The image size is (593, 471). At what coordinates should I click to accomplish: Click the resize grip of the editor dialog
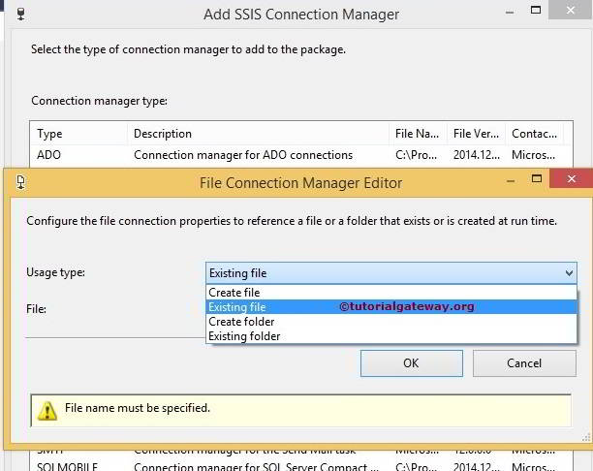(586, 438)
